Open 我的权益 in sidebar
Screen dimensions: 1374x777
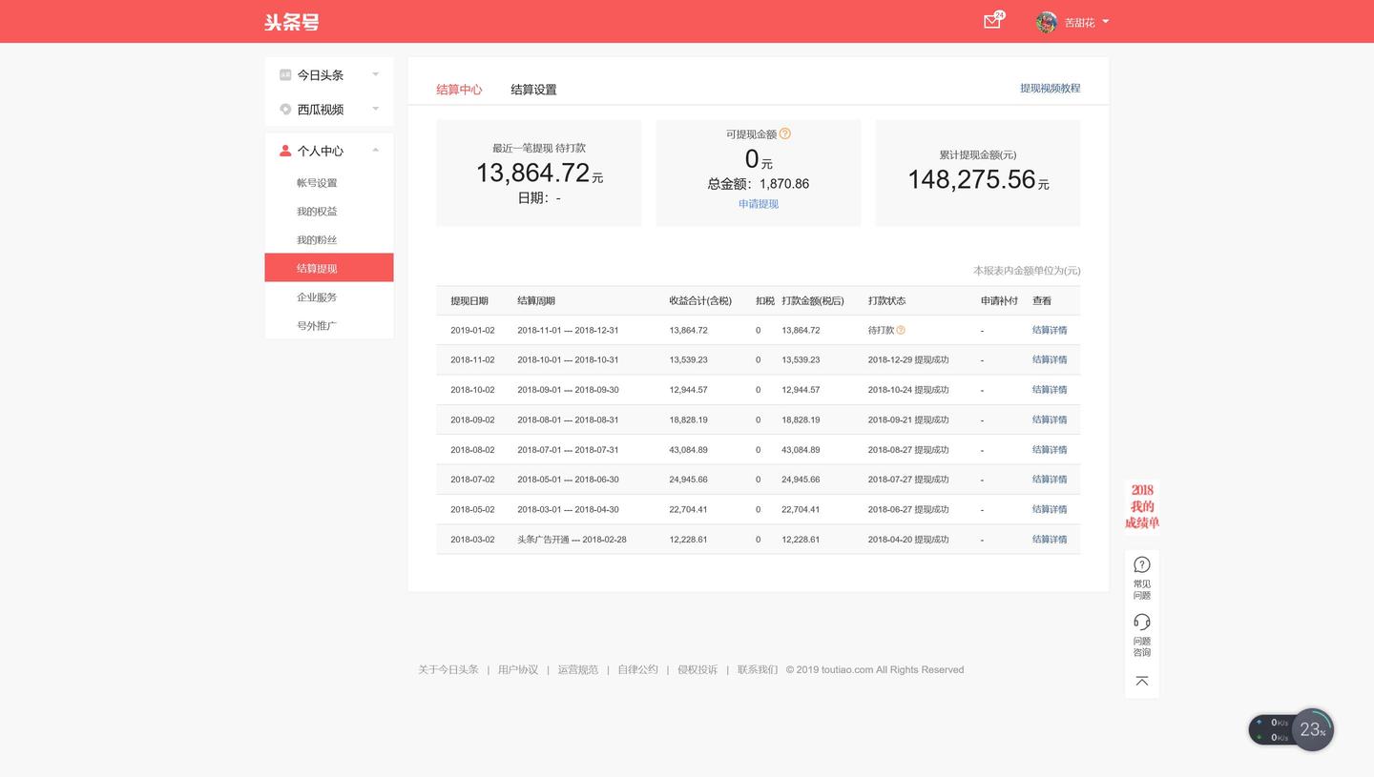click(317, 212)
